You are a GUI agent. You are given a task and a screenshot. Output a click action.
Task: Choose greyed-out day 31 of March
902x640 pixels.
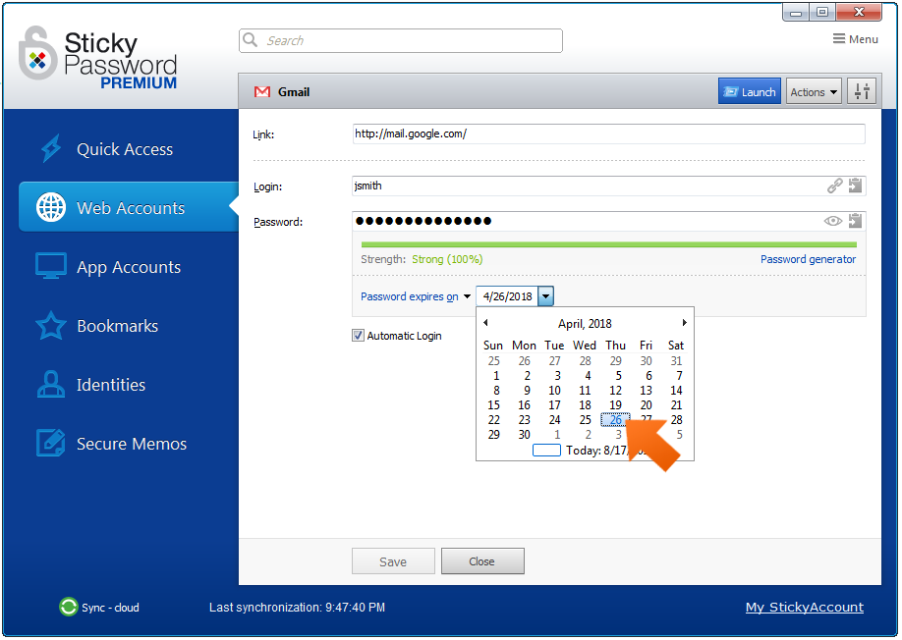click(x=676, y=361)
